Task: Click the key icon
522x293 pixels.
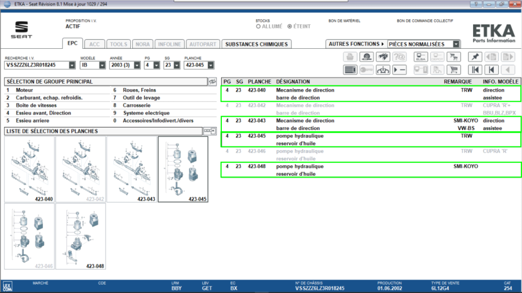Action: pyautogui.click(x=367, y=70)
